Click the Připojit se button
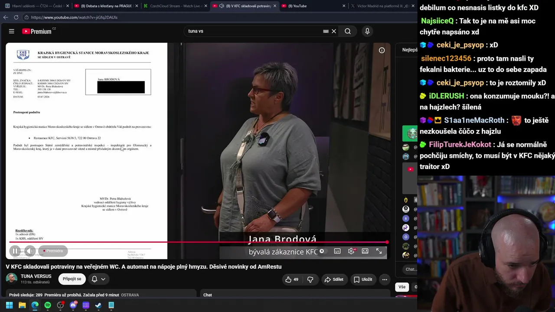Viewport: 555px width, 312px height. pos(72,279)
